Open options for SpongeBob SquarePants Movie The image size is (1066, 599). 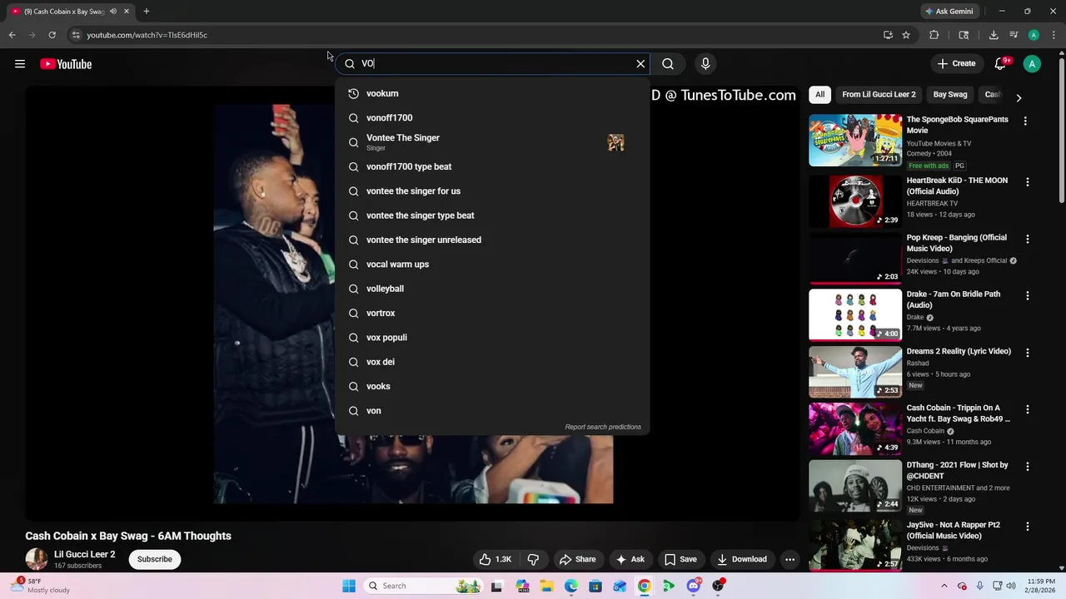pyautogui.click(x=1026, y=121)
